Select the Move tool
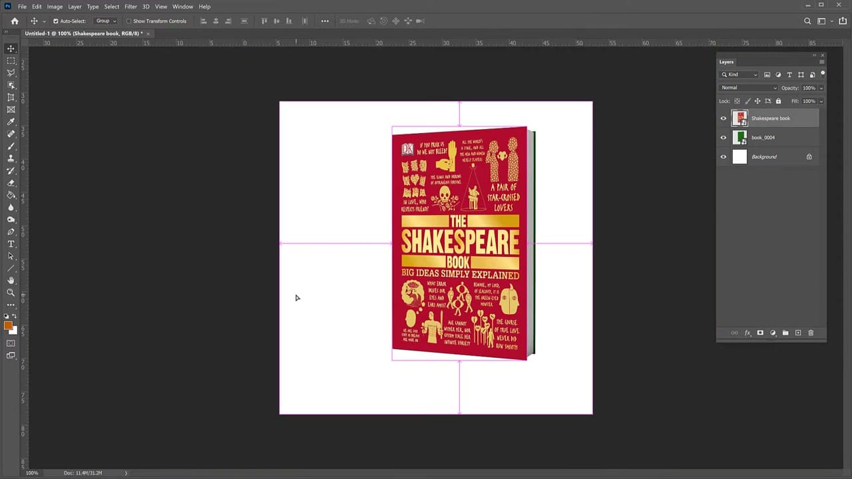Screen dimensions: 852x479 click(11, 48)
